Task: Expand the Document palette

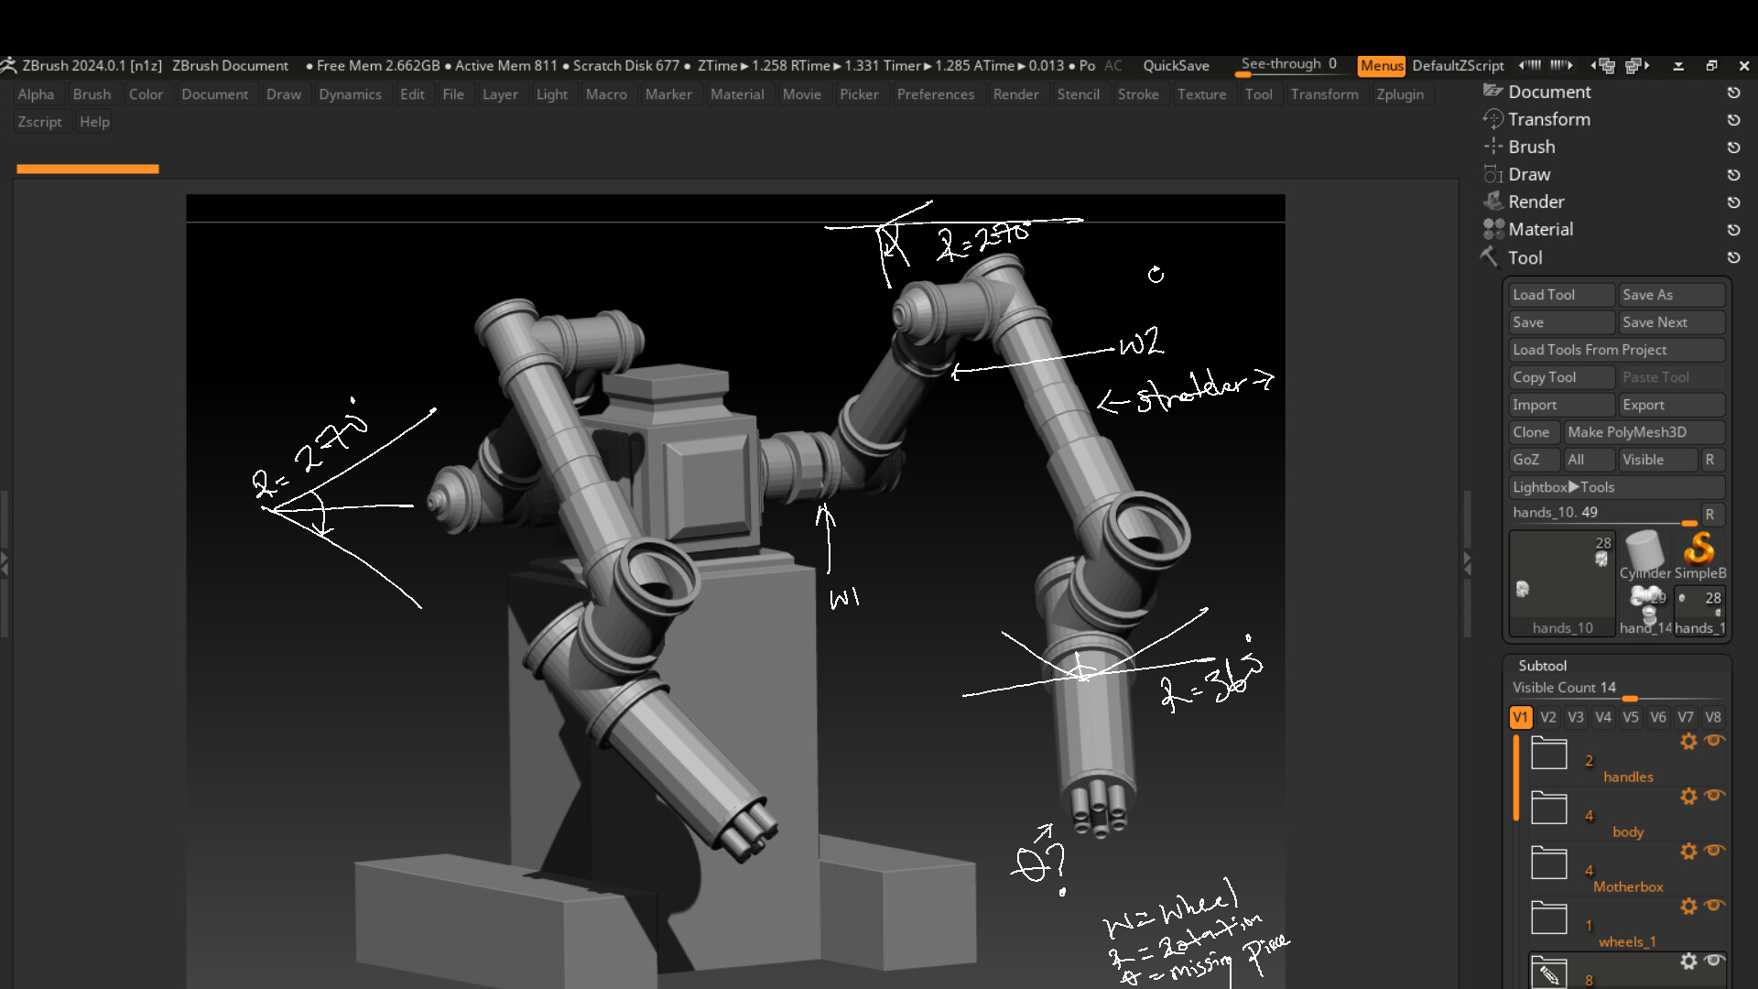Action: (1549, 92)
